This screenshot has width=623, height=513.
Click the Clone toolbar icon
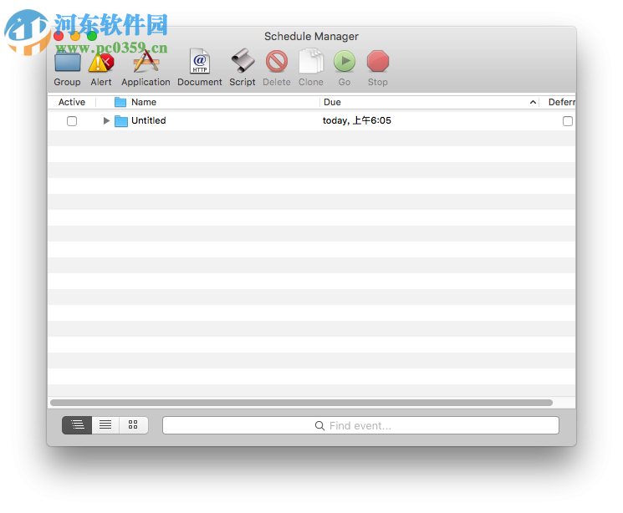(x=311, y=61)
